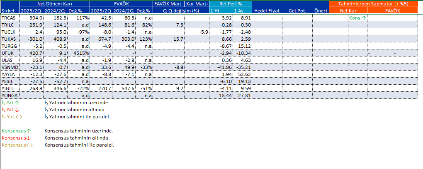
Task: Click the green Kons.↑ indicator in TRCAS row
Action: (x=358, y=18)
